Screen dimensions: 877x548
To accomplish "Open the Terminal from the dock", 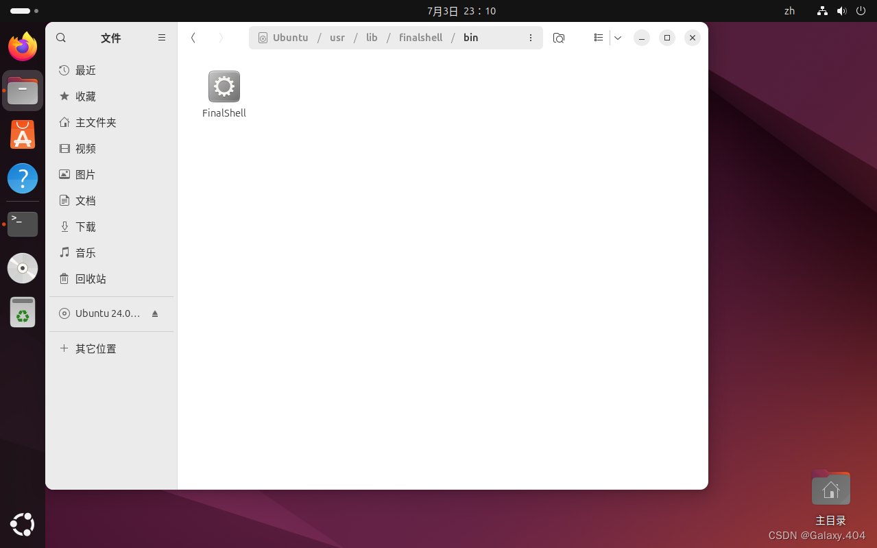I will (22, 224).
